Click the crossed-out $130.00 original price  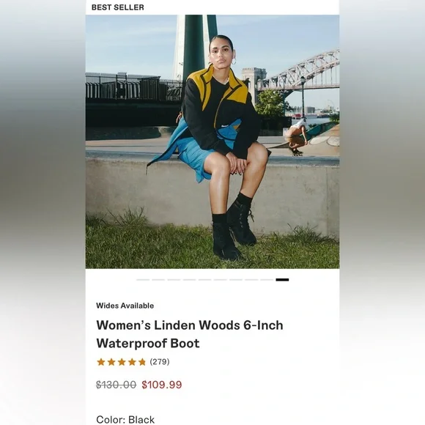click(116, 385)
